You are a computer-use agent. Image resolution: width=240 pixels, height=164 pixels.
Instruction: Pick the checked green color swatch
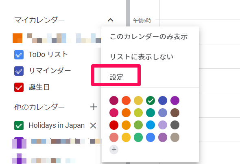151,101
